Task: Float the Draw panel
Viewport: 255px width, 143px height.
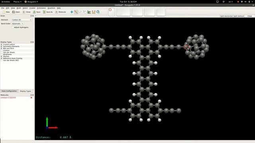Action: point(31,16)
